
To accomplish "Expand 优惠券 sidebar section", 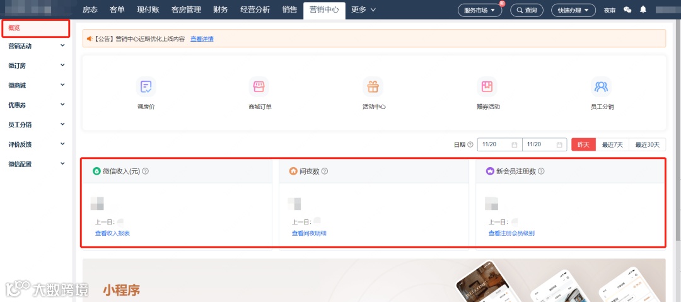I will 35,105.
